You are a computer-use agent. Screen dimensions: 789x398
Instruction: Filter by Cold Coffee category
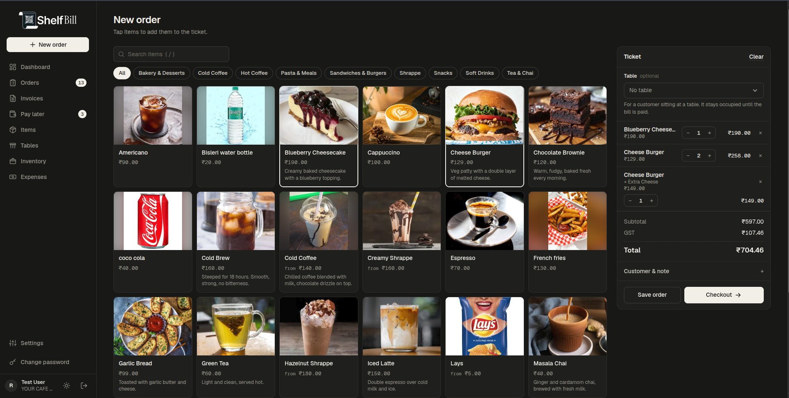click(213, 73)
